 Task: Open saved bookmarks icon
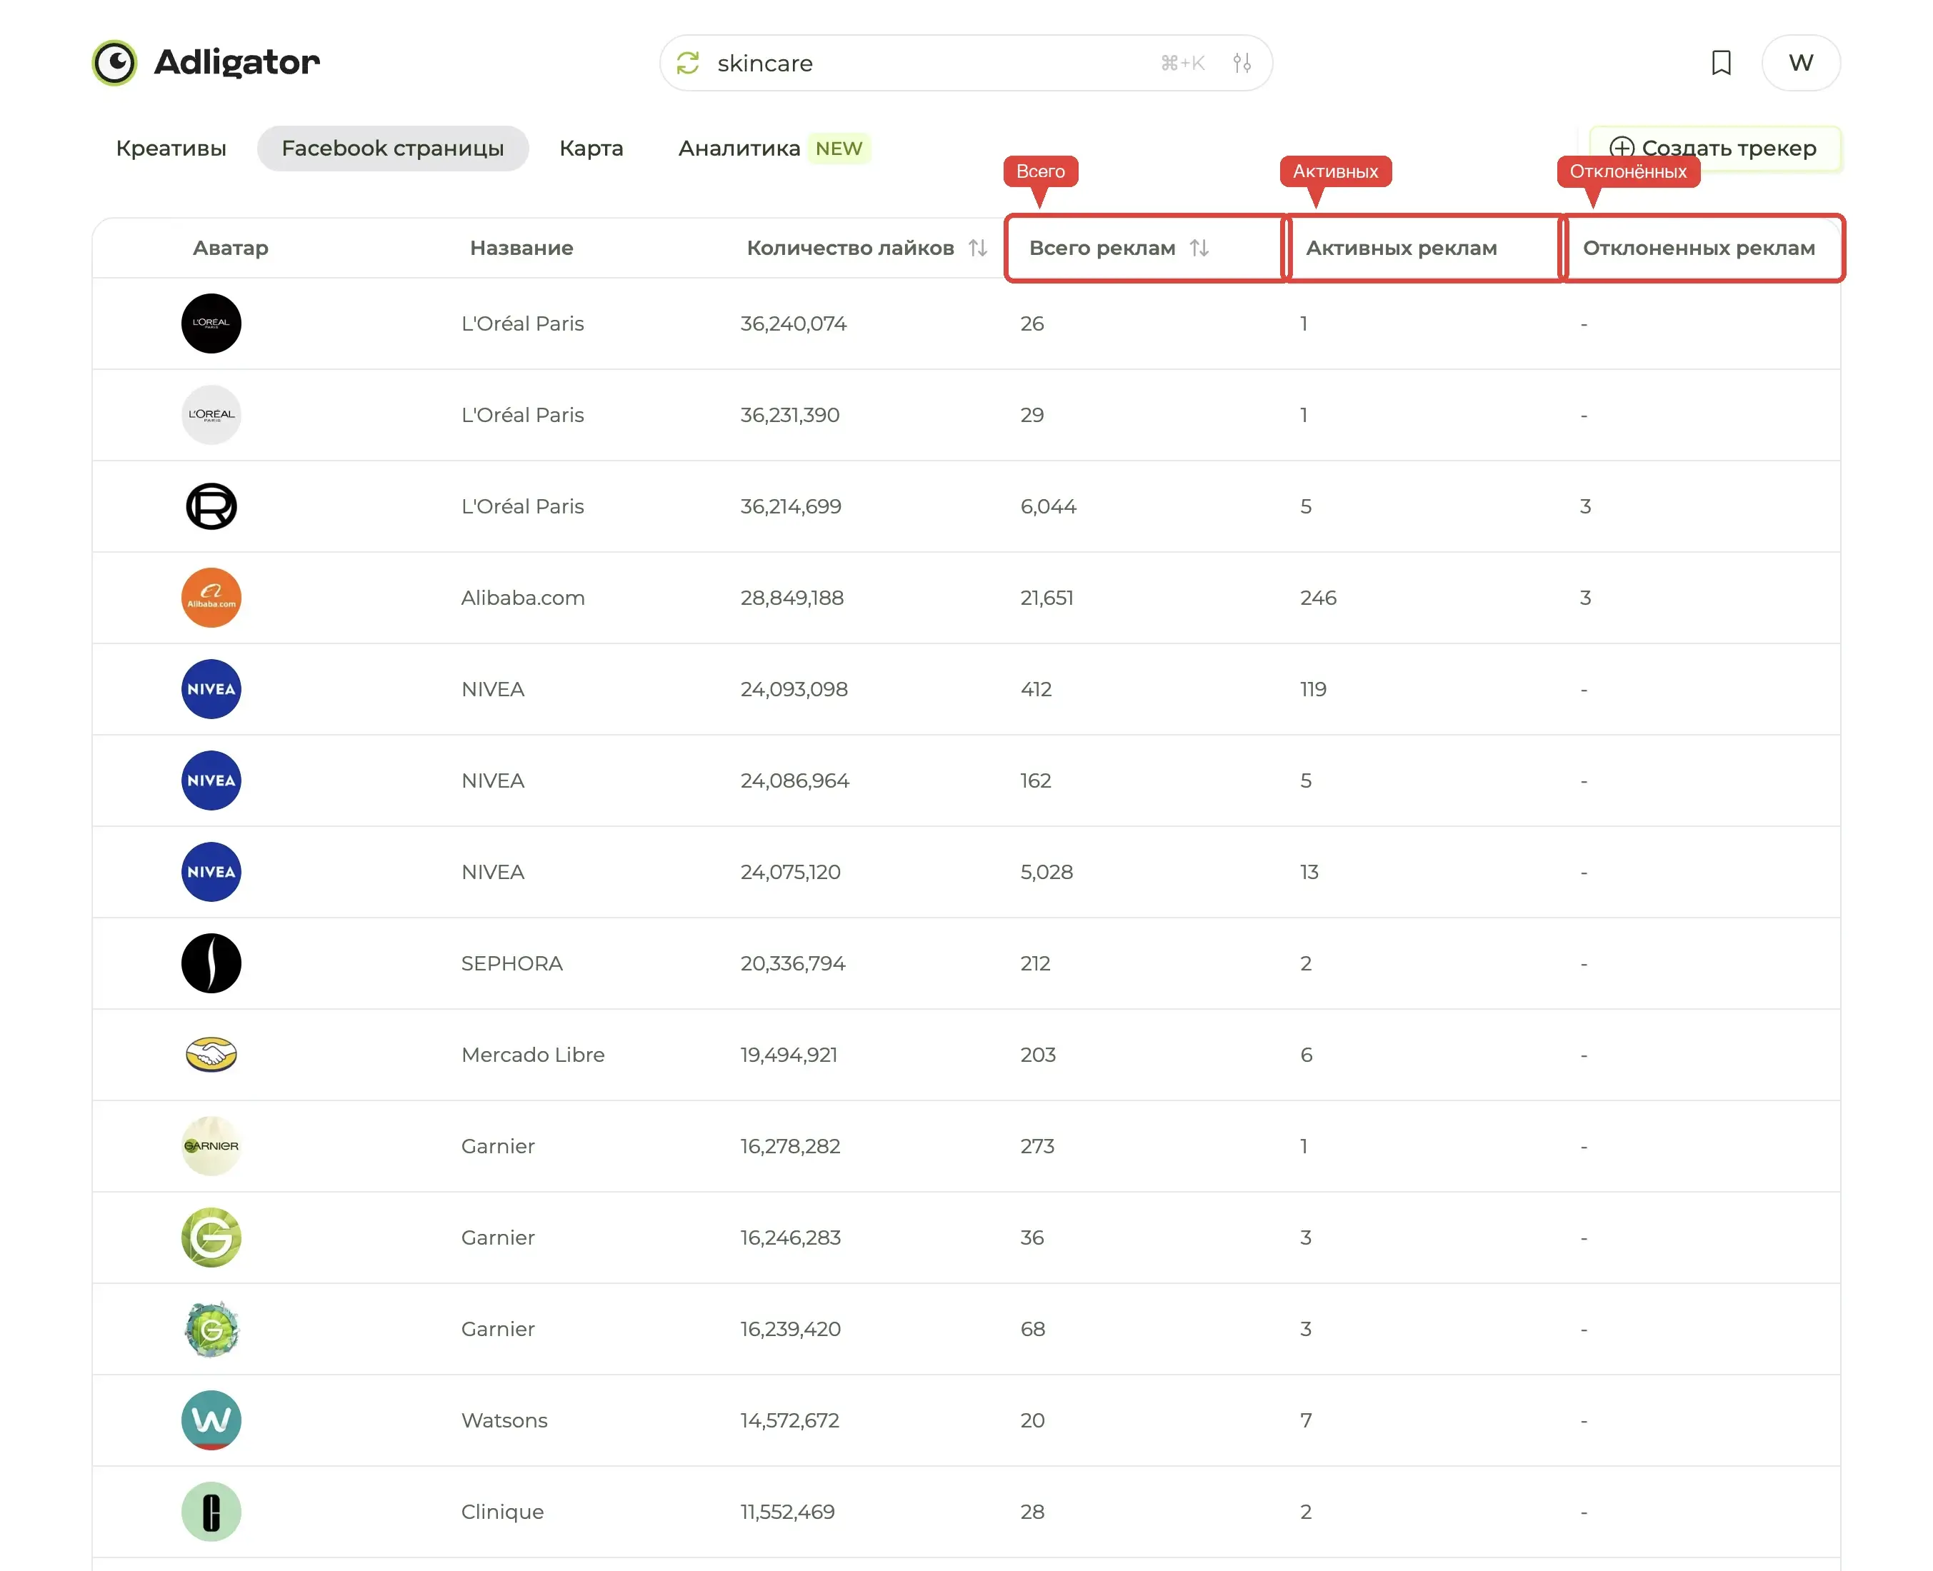click(x=1721, y=64)
